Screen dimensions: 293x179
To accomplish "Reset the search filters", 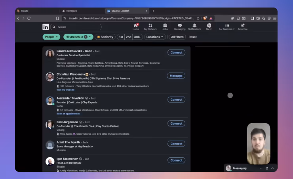I will click(192, 37).
